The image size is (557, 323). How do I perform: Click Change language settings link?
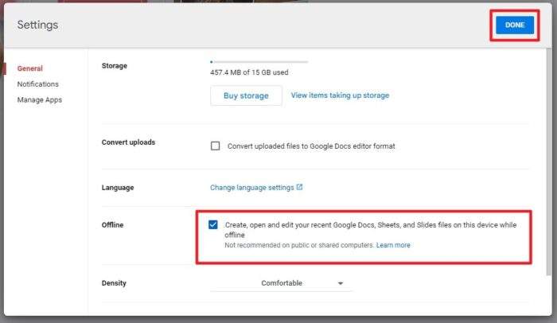tap(252, 187)
